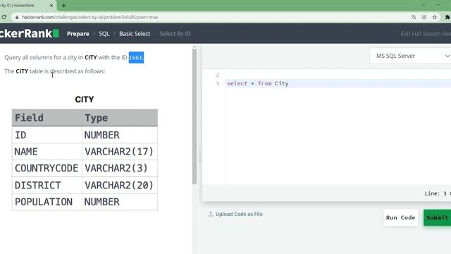Click the NAME field cell

pyautogui.click(x=47, y=152)
